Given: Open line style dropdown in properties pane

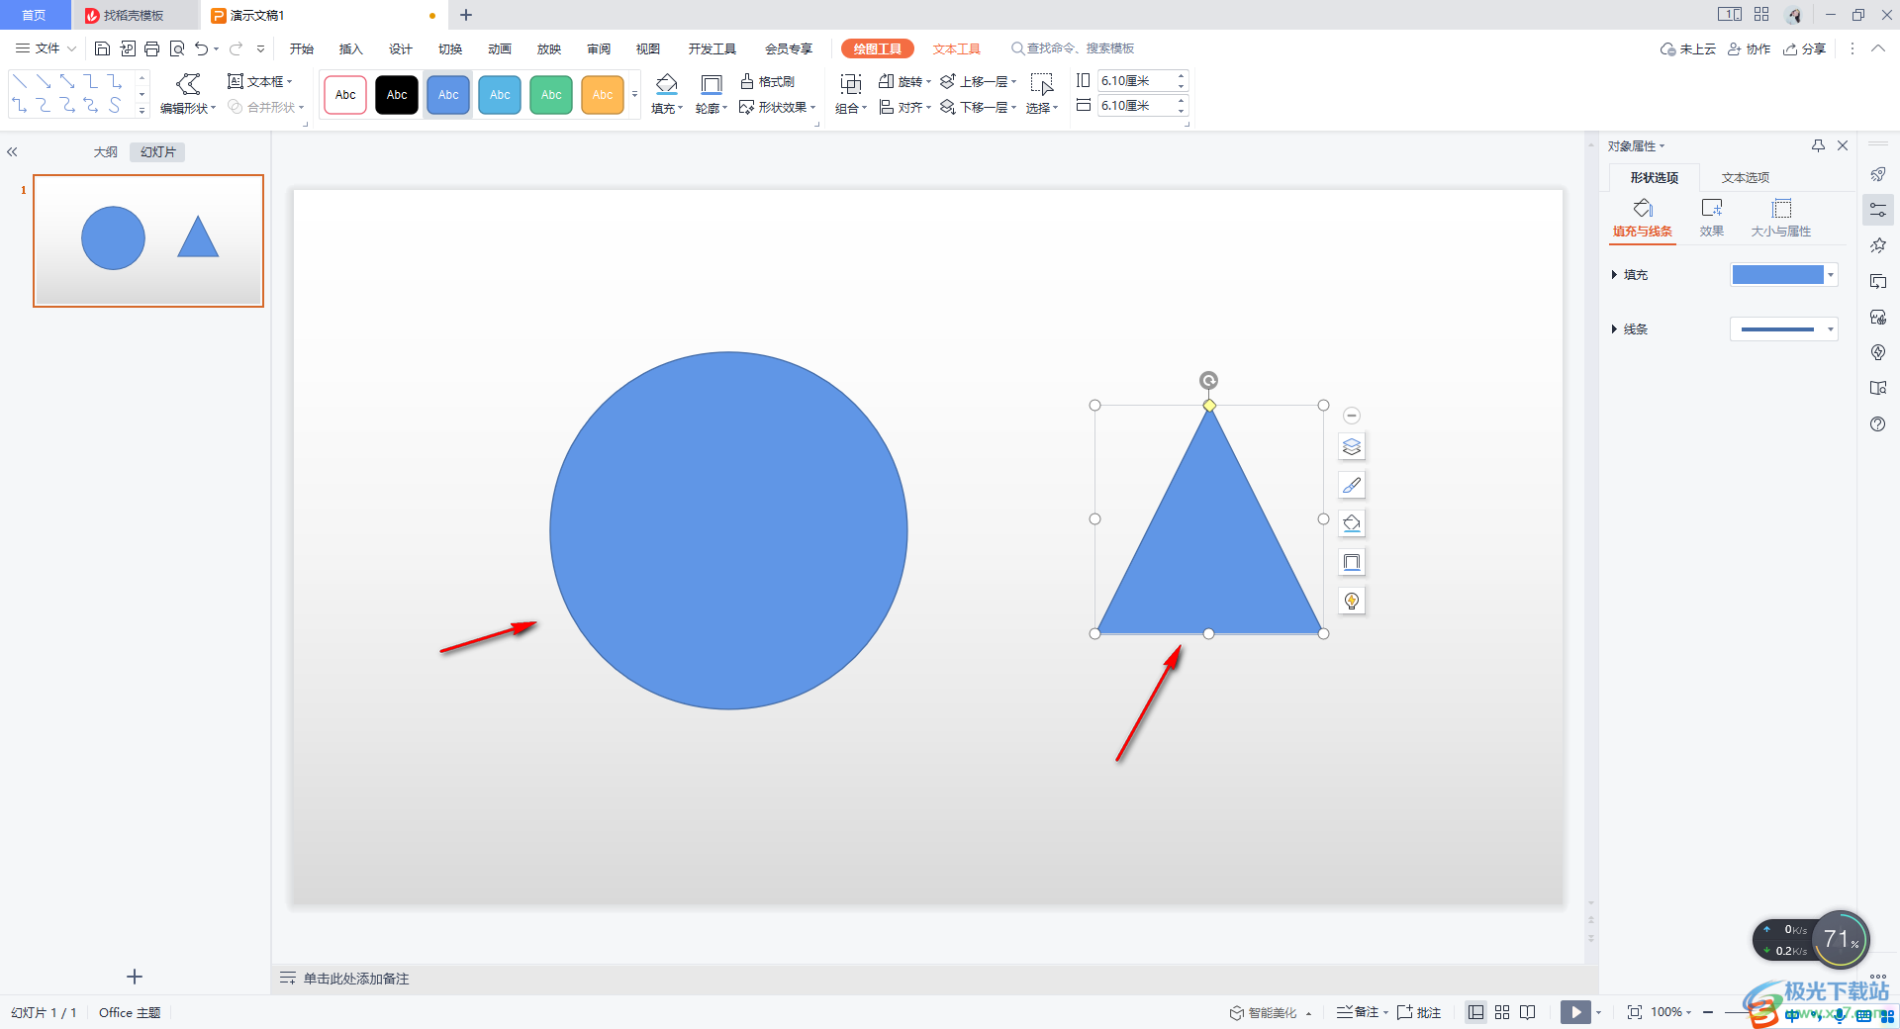Looking at the screenshot, I should coord(1831,329).
